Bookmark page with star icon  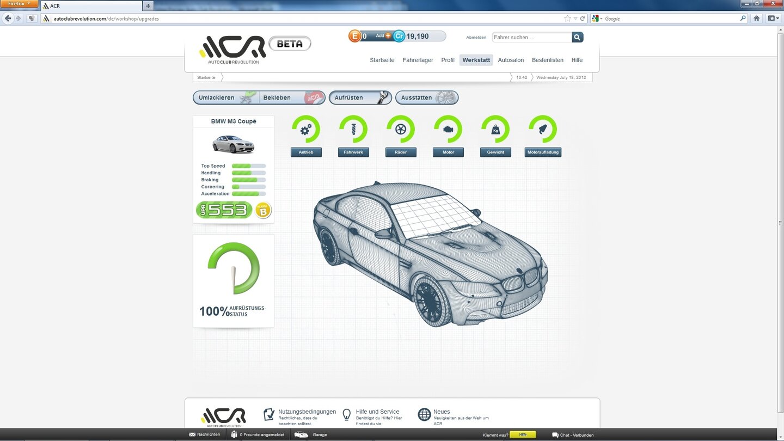(x=567, y=19)
